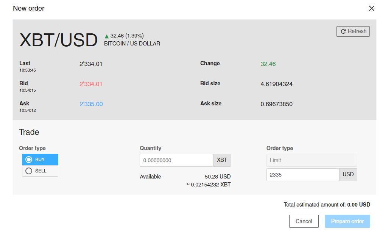The image size is (391, 238).
Task: Click the Ask timestamp 10:54:12
Action: click(28, 110)
